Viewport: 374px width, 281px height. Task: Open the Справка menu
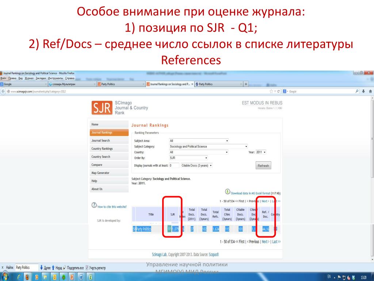(70, 78)
